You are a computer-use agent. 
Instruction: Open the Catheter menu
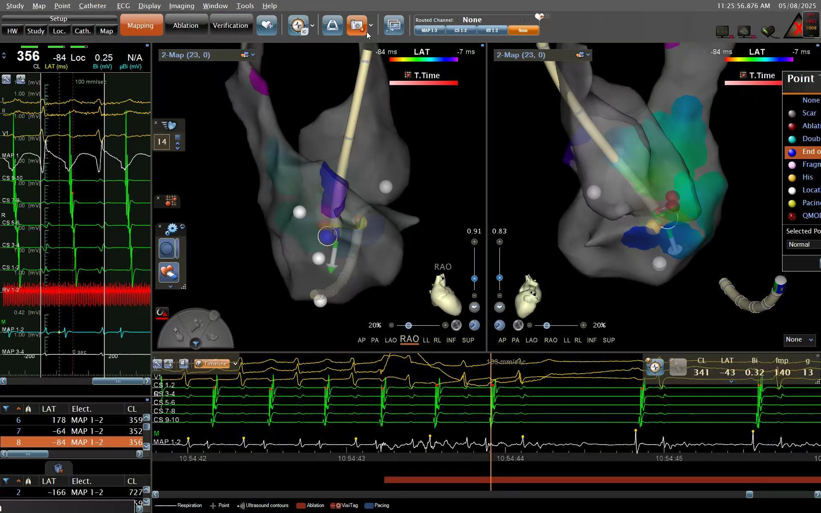[92, 6]
